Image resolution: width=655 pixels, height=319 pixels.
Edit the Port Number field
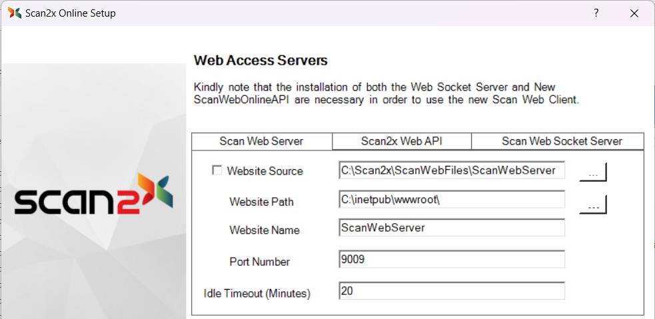[452, 259]
